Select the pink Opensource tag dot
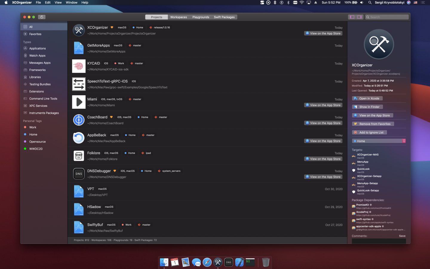The height and width of the screenshot is (269, 430). click(x=25, y=142)
